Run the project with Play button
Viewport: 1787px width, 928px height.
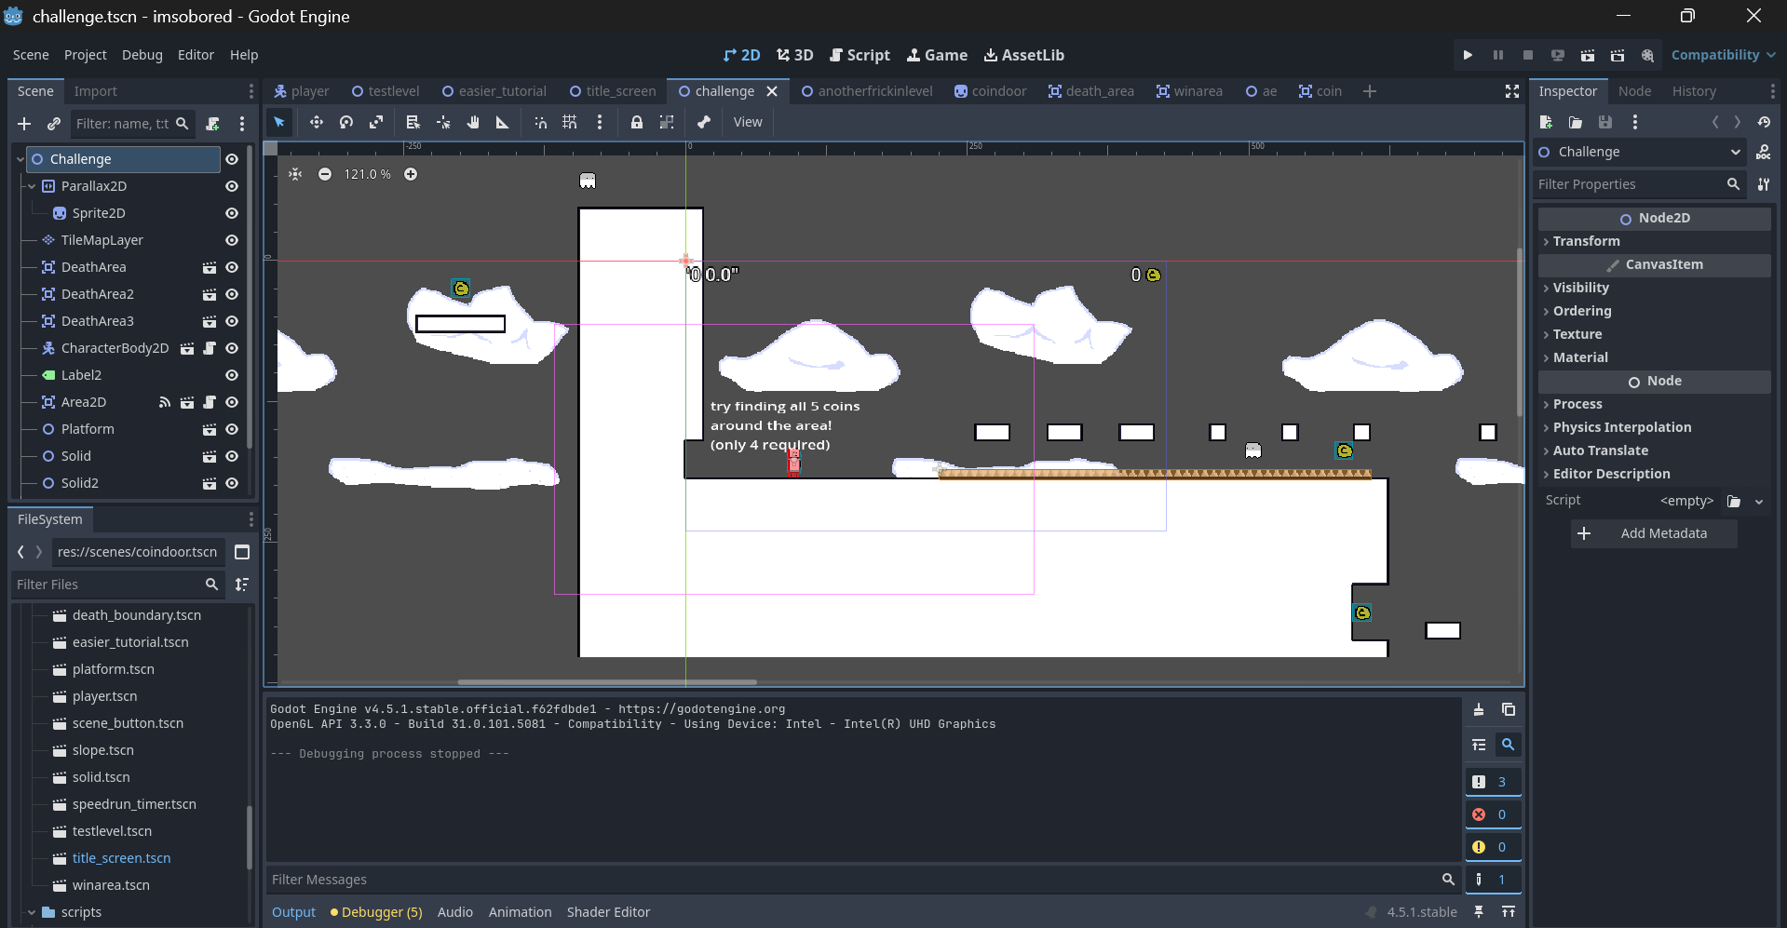(x=1468, y=55)
